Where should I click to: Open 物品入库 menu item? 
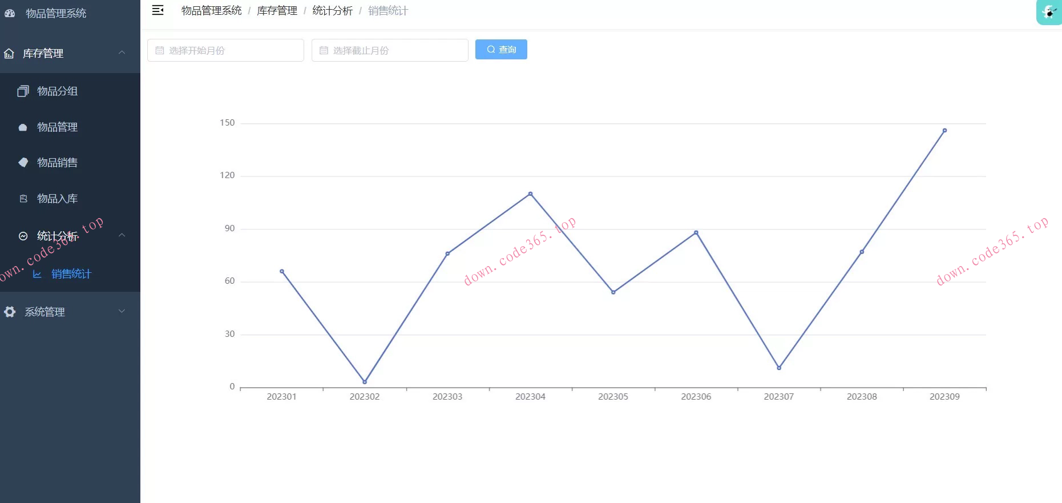coord(70,199)
